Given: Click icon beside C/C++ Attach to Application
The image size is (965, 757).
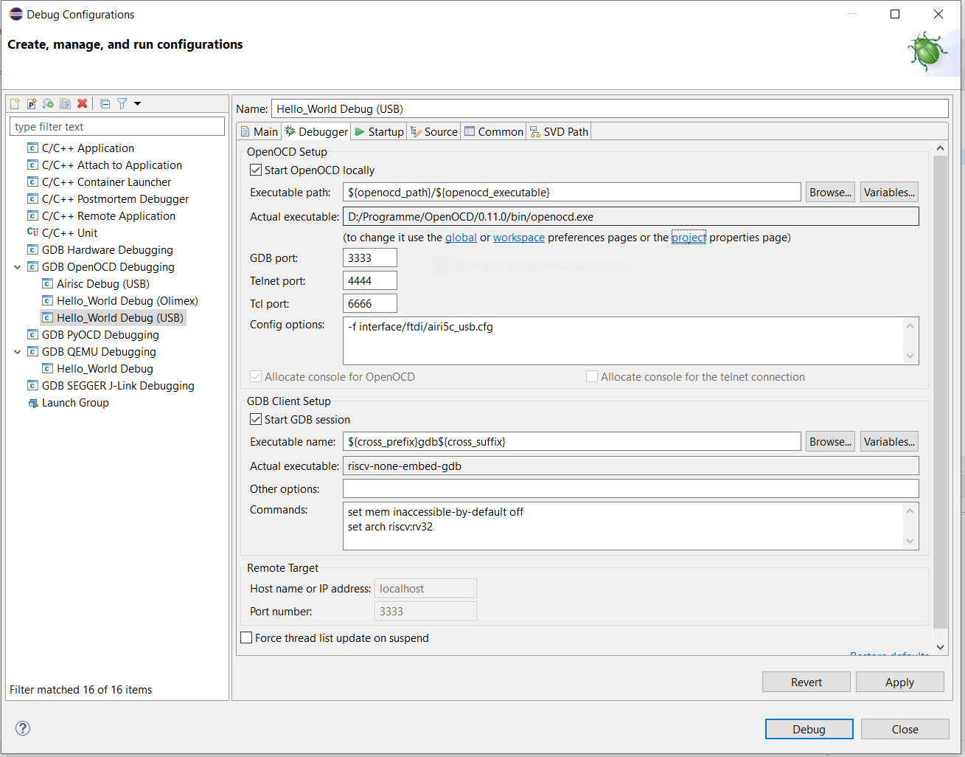Looking at the screenshot, I should click(x=32, y=165).
